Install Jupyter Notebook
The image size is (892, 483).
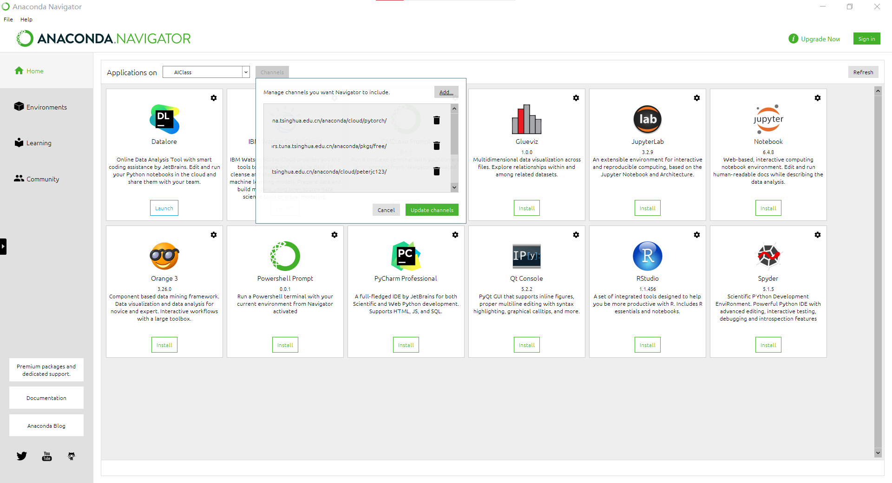[x=768, y=208]
